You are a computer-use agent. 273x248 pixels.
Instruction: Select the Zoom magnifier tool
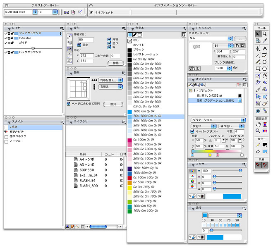tap(258, 131)
